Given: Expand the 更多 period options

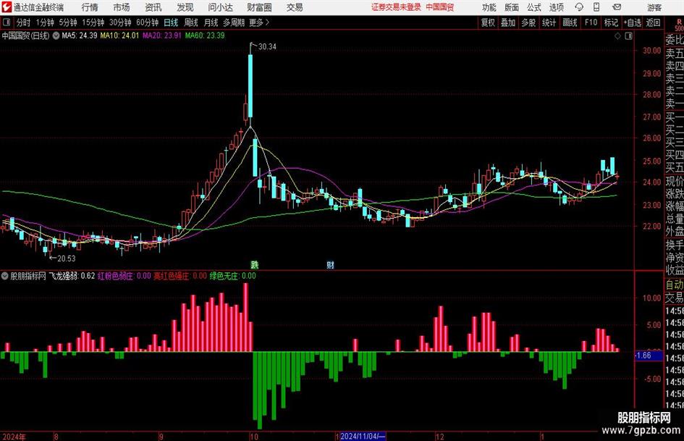Looking at the screenshot, I should [259, 22].
